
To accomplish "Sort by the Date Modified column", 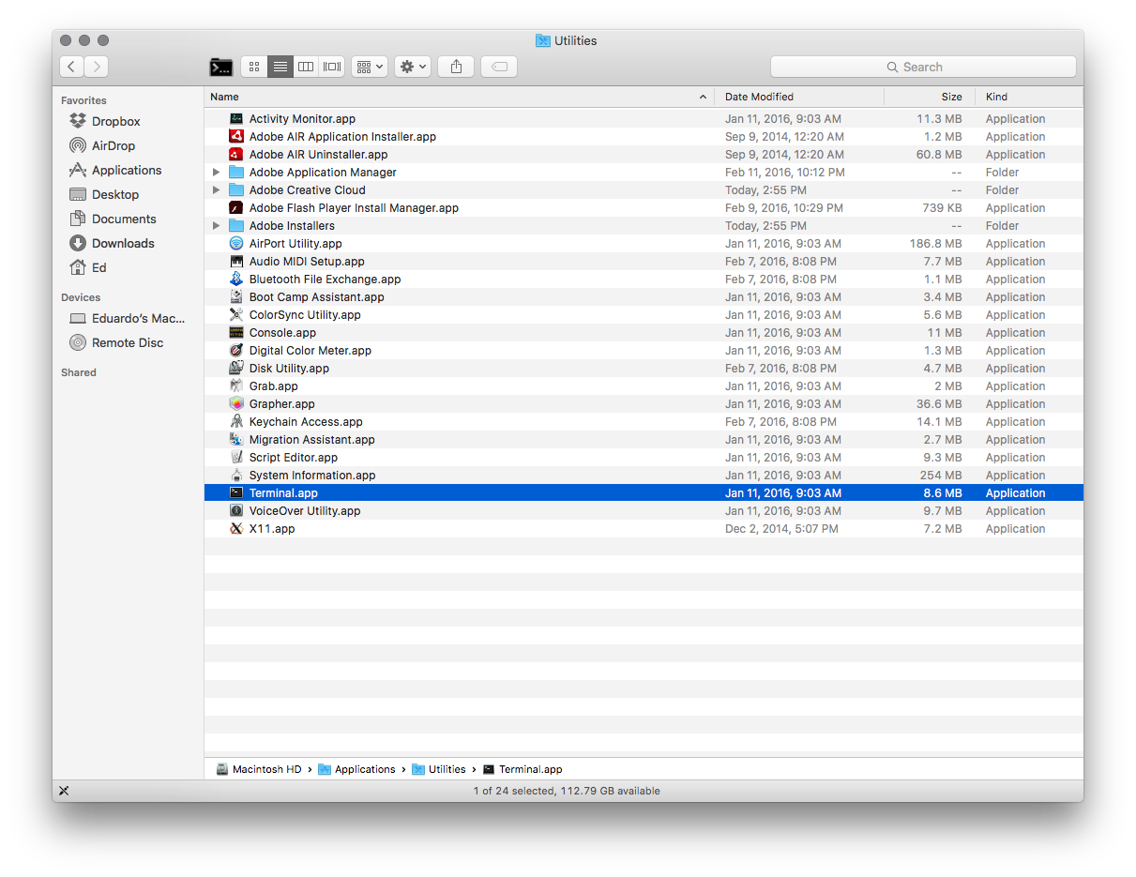I will tap(799, 97).
